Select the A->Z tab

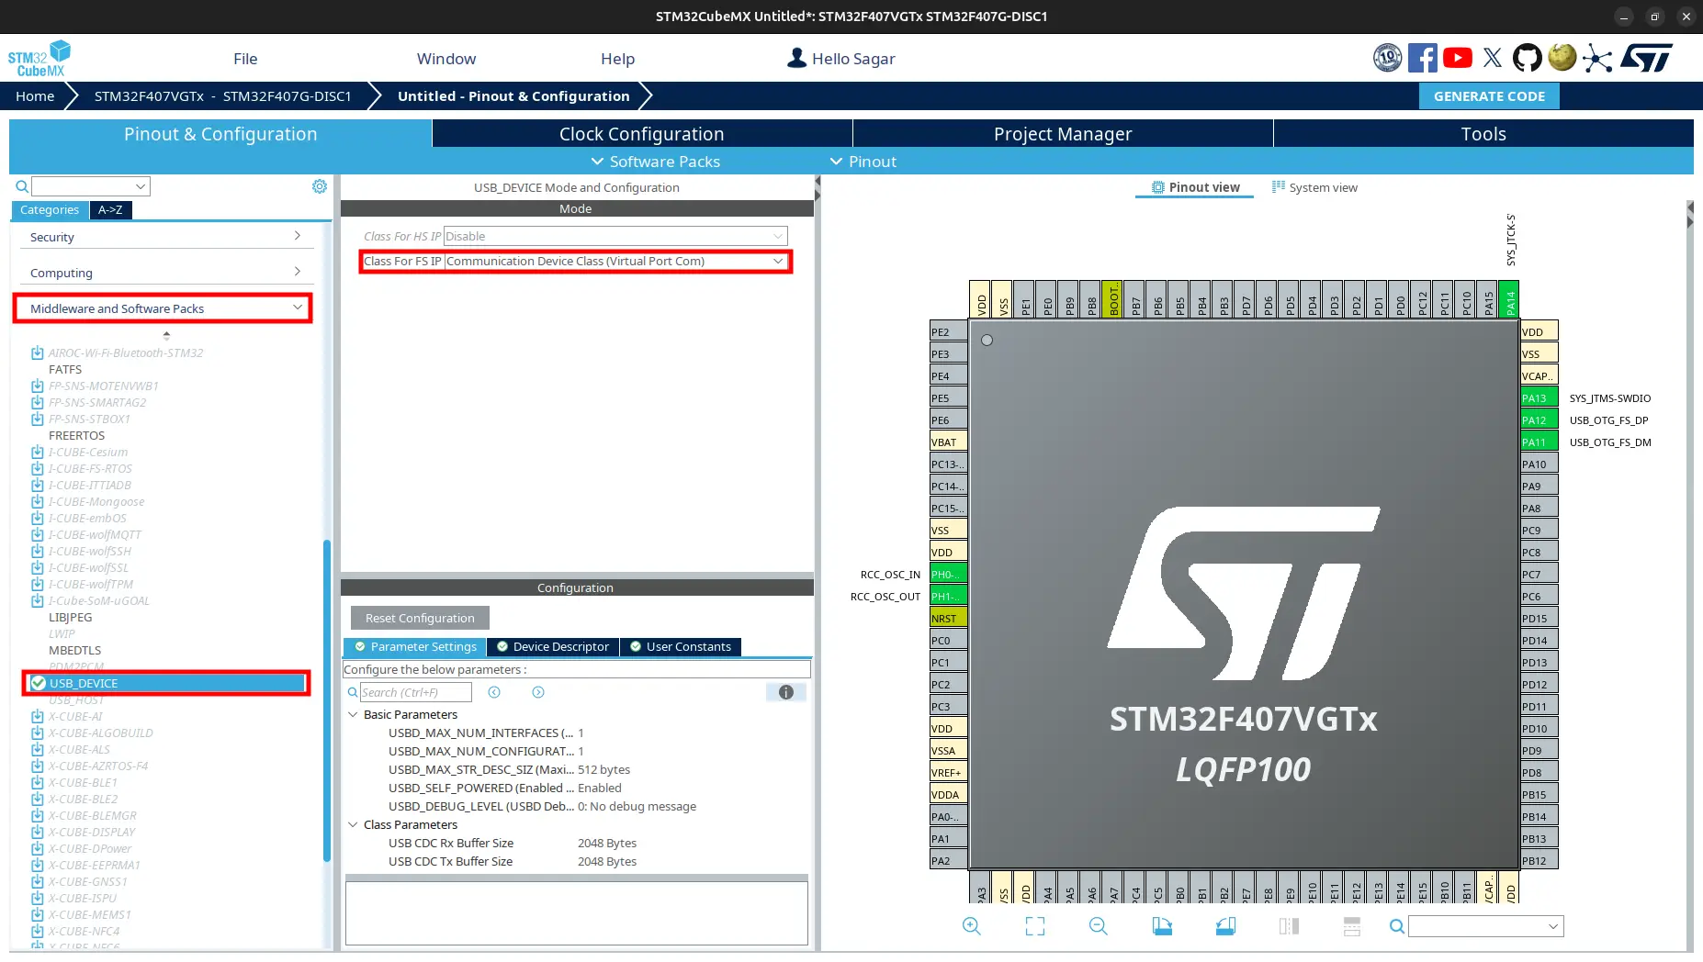click(110, 210)
